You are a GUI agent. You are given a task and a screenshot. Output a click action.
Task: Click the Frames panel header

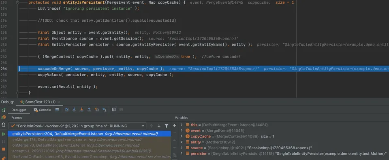coord(17,118)
